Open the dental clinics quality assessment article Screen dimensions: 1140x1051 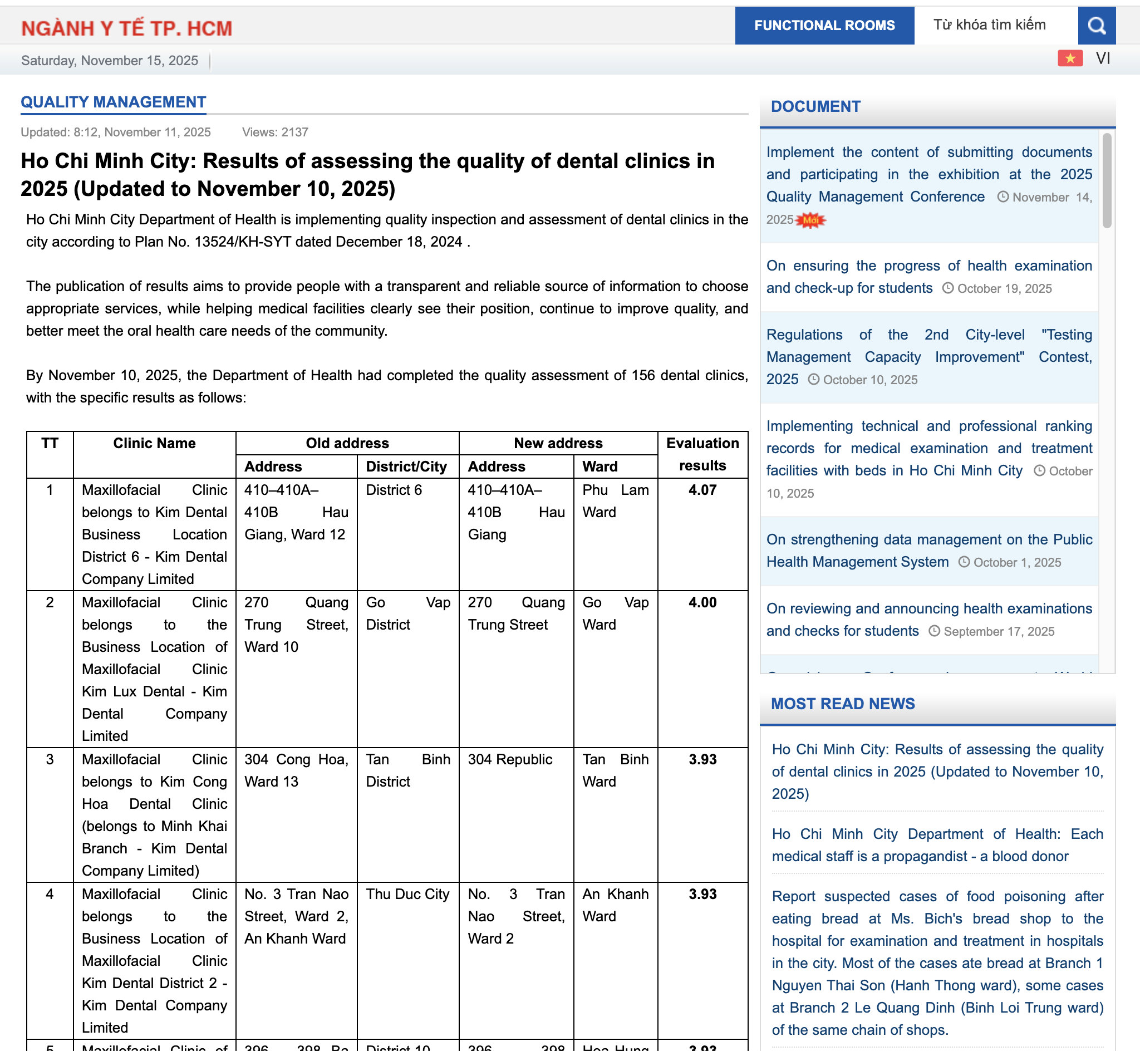tap(937, 772)
